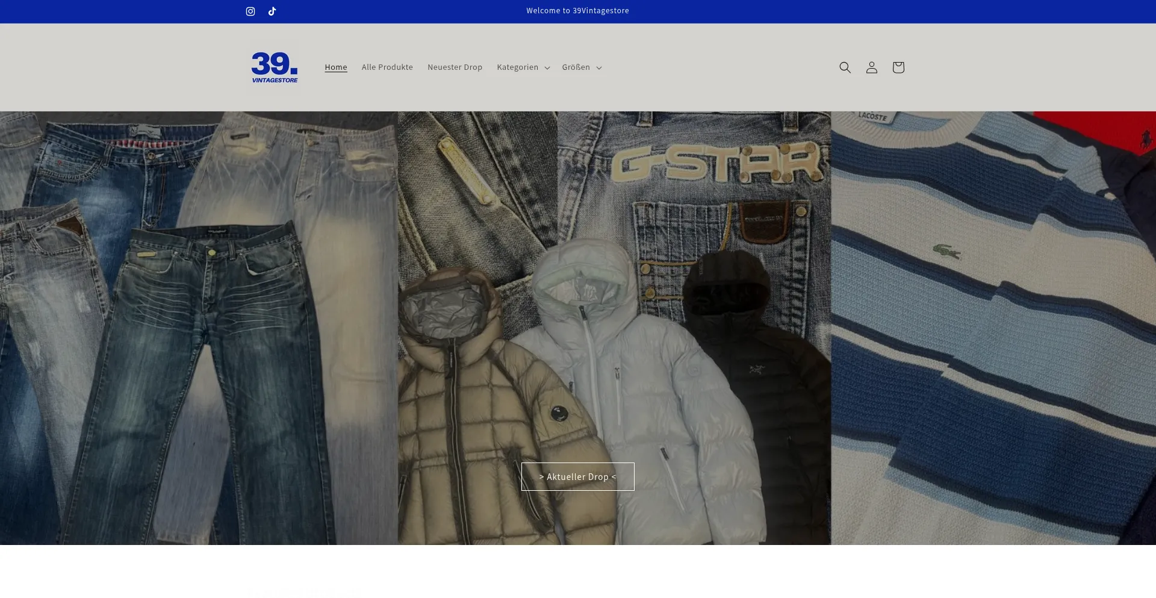Click the Welcome to 39Vintagestore announcement text
Image resolution: width=1156 pixels, height=598 pixels.
[x=578, y=11]
